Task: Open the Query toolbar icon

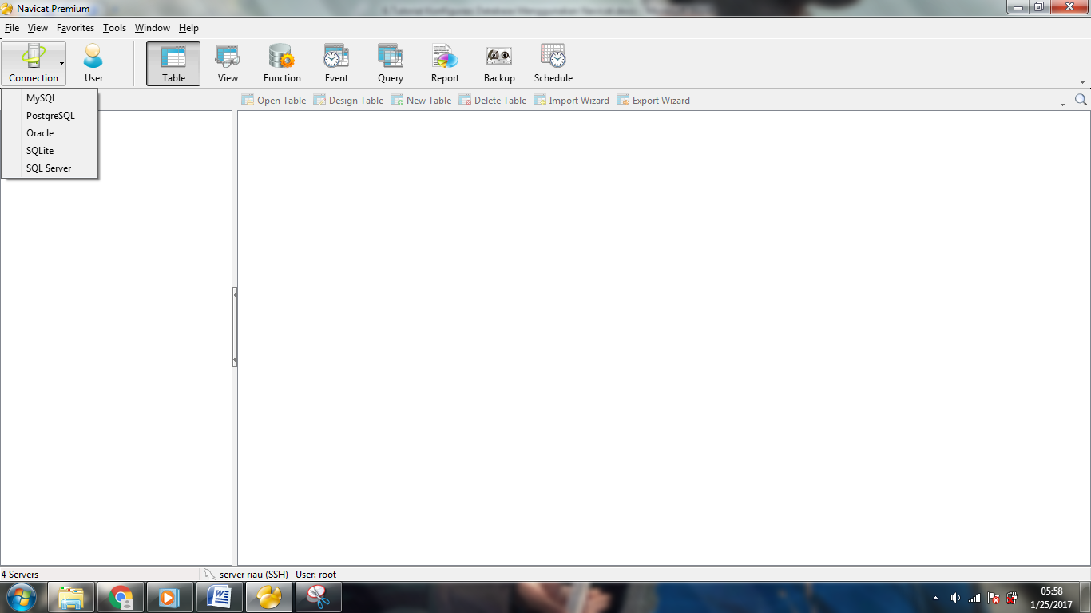Action: (x=391, y=64)
